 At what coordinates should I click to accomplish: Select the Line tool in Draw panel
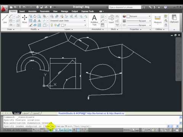(5, 19)
